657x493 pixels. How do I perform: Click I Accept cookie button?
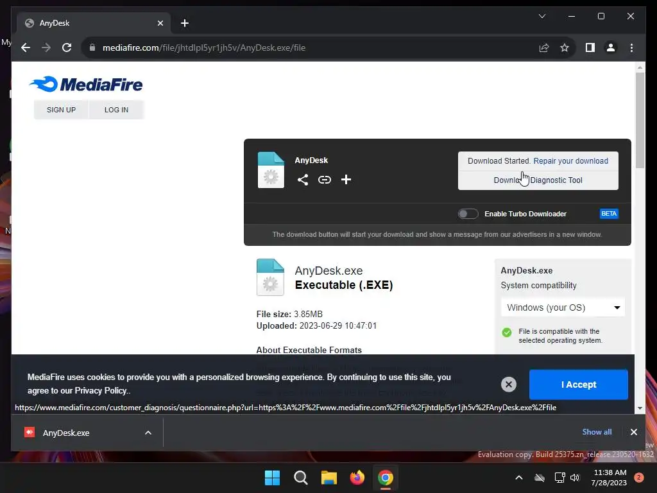point(578,385)
